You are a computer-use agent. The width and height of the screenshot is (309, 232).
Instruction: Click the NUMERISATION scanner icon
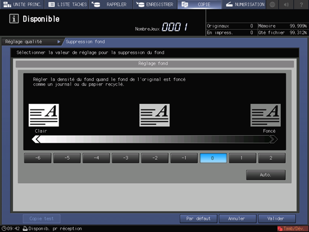point(229,4)
